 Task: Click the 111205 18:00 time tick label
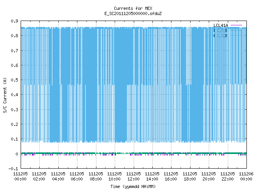[x=190, y=177]
